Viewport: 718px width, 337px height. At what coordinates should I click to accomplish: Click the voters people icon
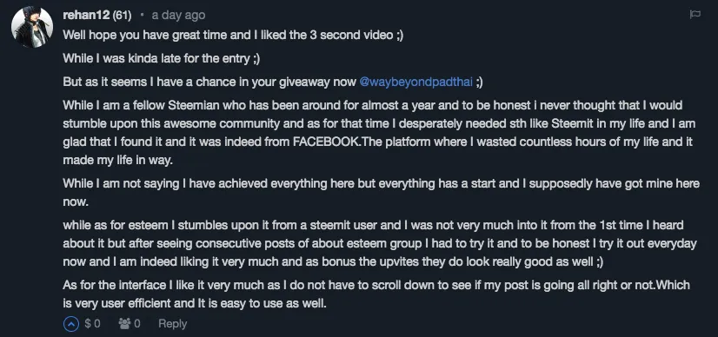(124, 324)
